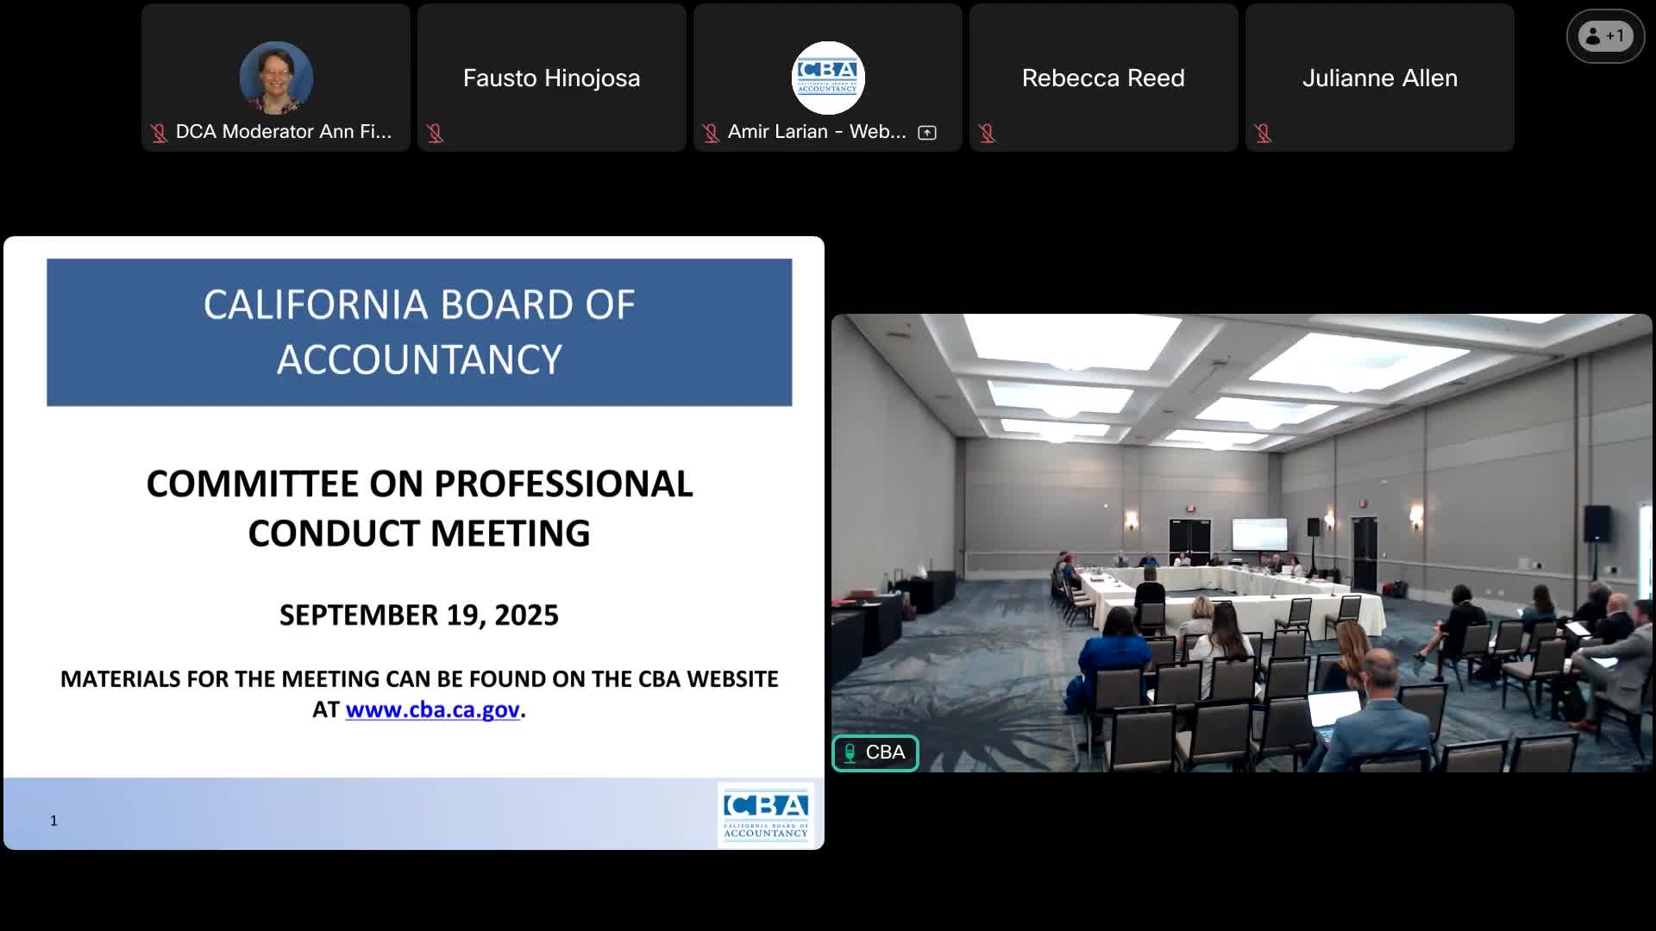Image resolution: width=1656 pixels, height=931 pixels.
Task: Click the CBA active speaker name label
Action: click(885, 753)
